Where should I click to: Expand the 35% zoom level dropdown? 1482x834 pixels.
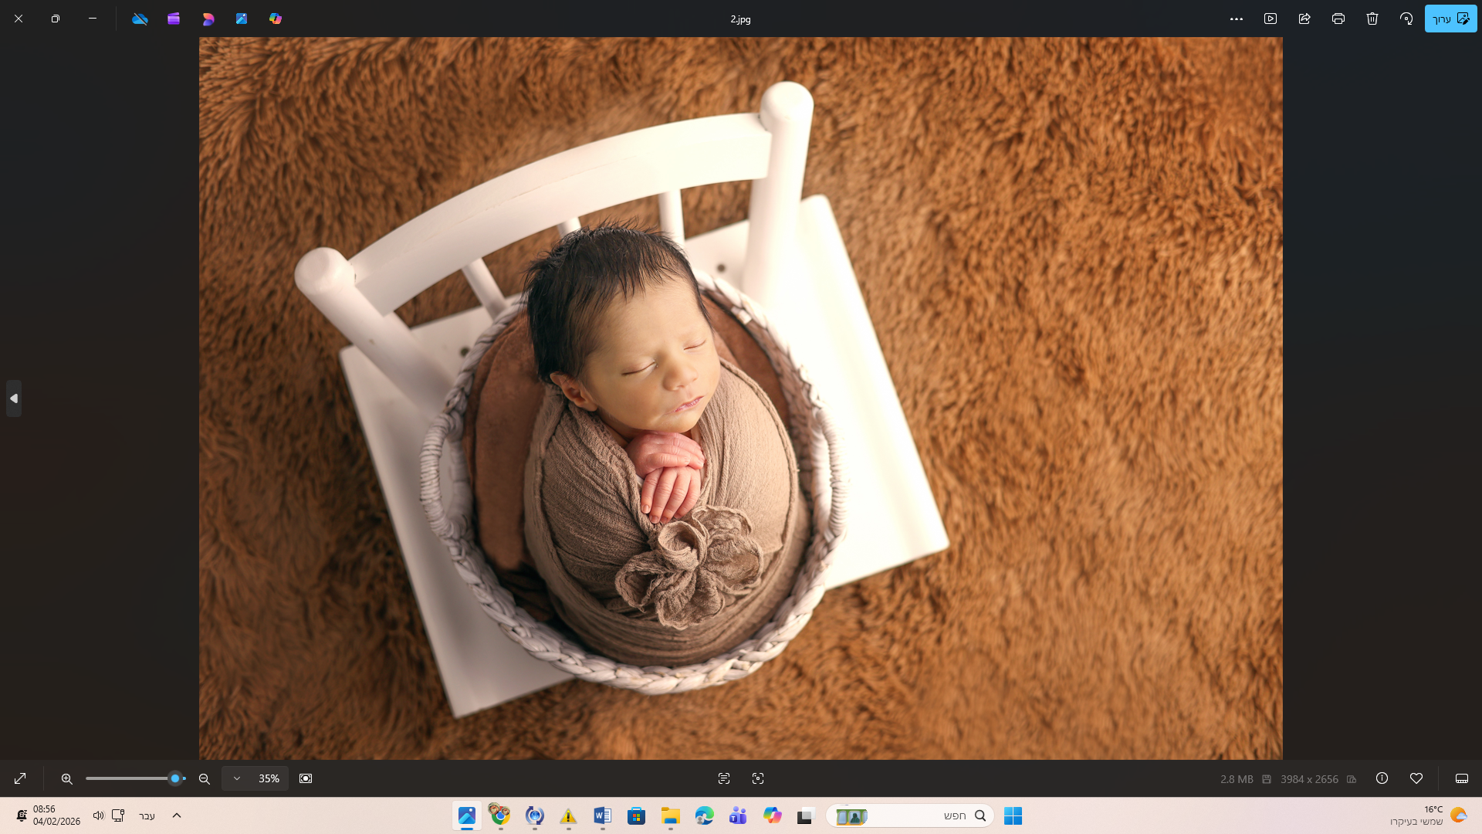pos(237,778)
